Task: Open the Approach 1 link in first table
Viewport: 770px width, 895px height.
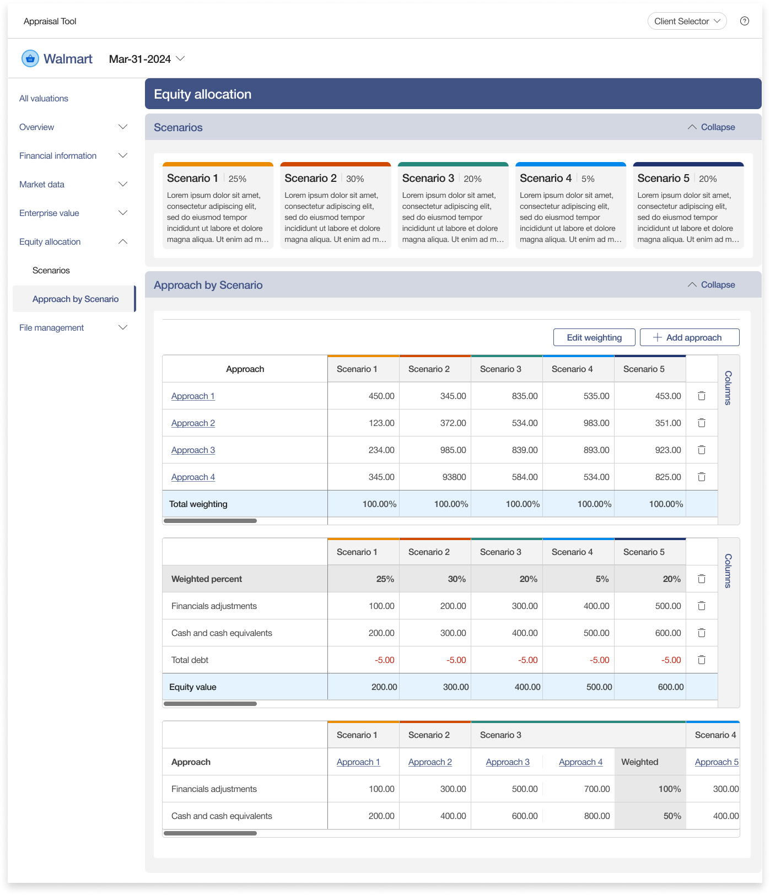Action: click(193, 396)
